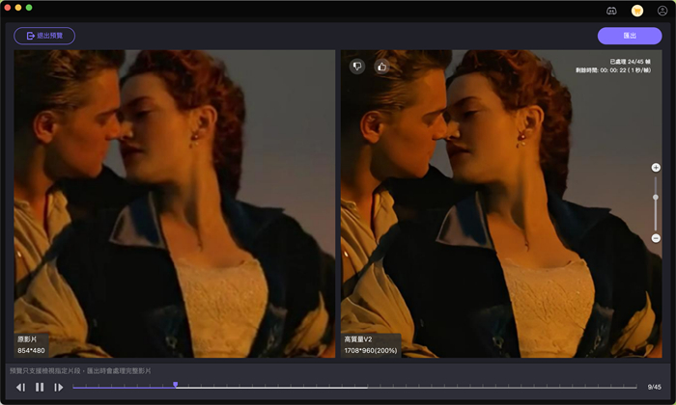Click the green macOS fullscreen window button
The width and height of the screenshot is (676, 405).
click(29, 8)
